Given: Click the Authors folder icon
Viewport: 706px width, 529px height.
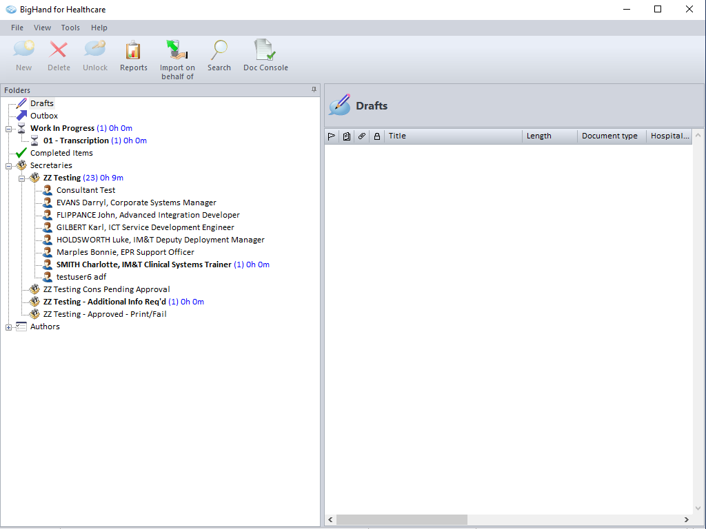Looking at the screenshot, I should [x=21, y=326].
